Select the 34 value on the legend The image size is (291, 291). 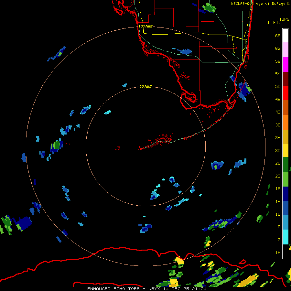pos(278,138)
